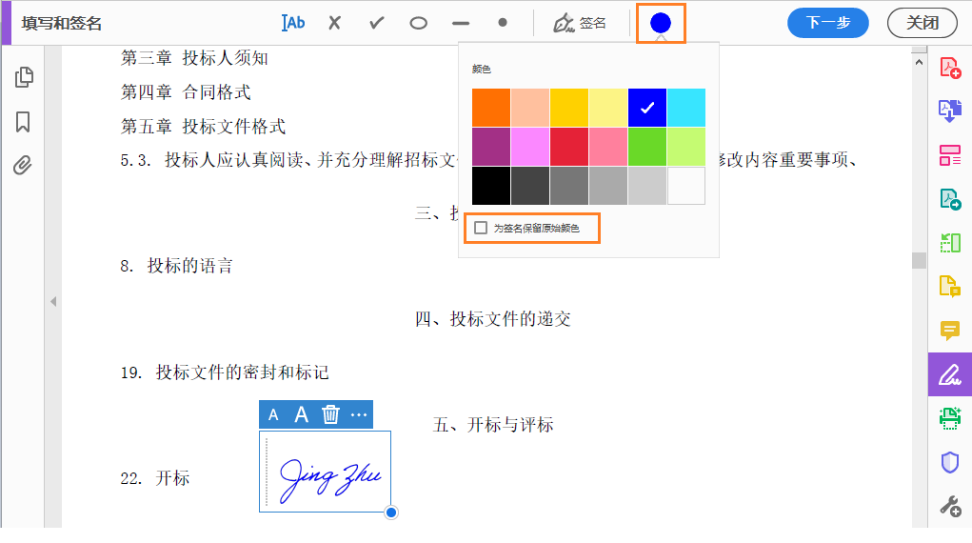Click heading 五、开标与评标

(x=493, y=425)
